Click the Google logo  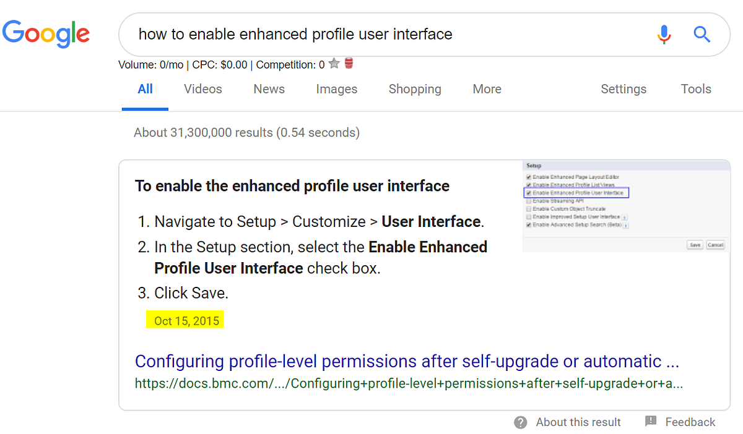coord(46,34)
